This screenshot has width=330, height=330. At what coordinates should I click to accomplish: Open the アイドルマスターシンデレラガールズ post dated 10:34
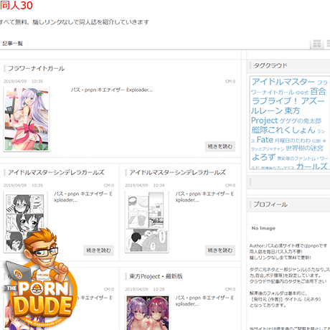click(x=177, y=172)
